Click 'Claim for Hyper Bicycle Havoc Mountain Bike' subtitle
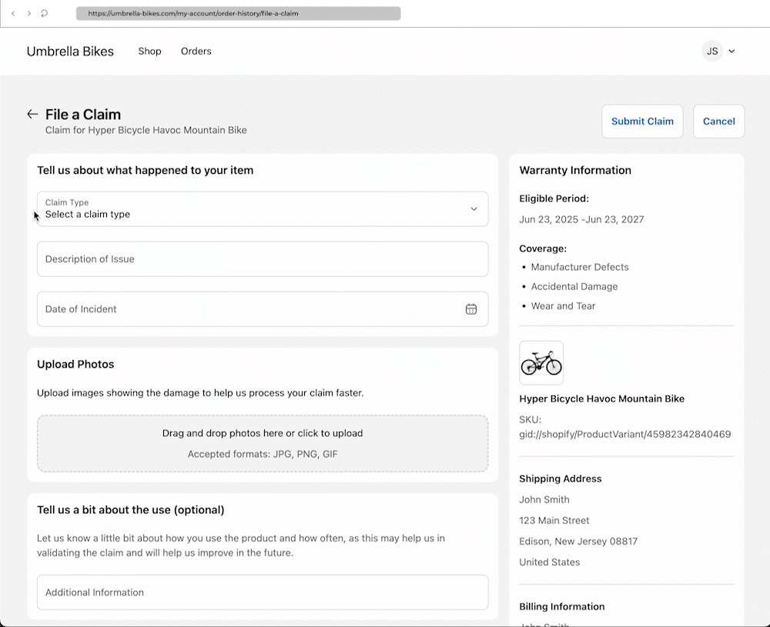This screenshot has height=627, width=770. pyautogui.click(x=146, y=130)
